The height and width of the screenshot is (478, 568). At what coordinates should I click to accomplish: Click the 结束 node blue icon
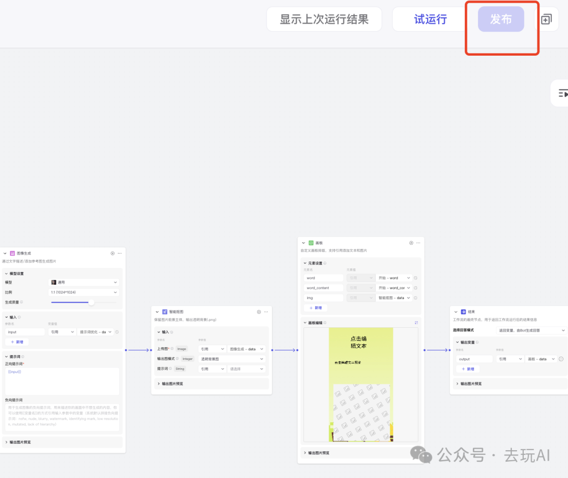(x=463, y=312)
